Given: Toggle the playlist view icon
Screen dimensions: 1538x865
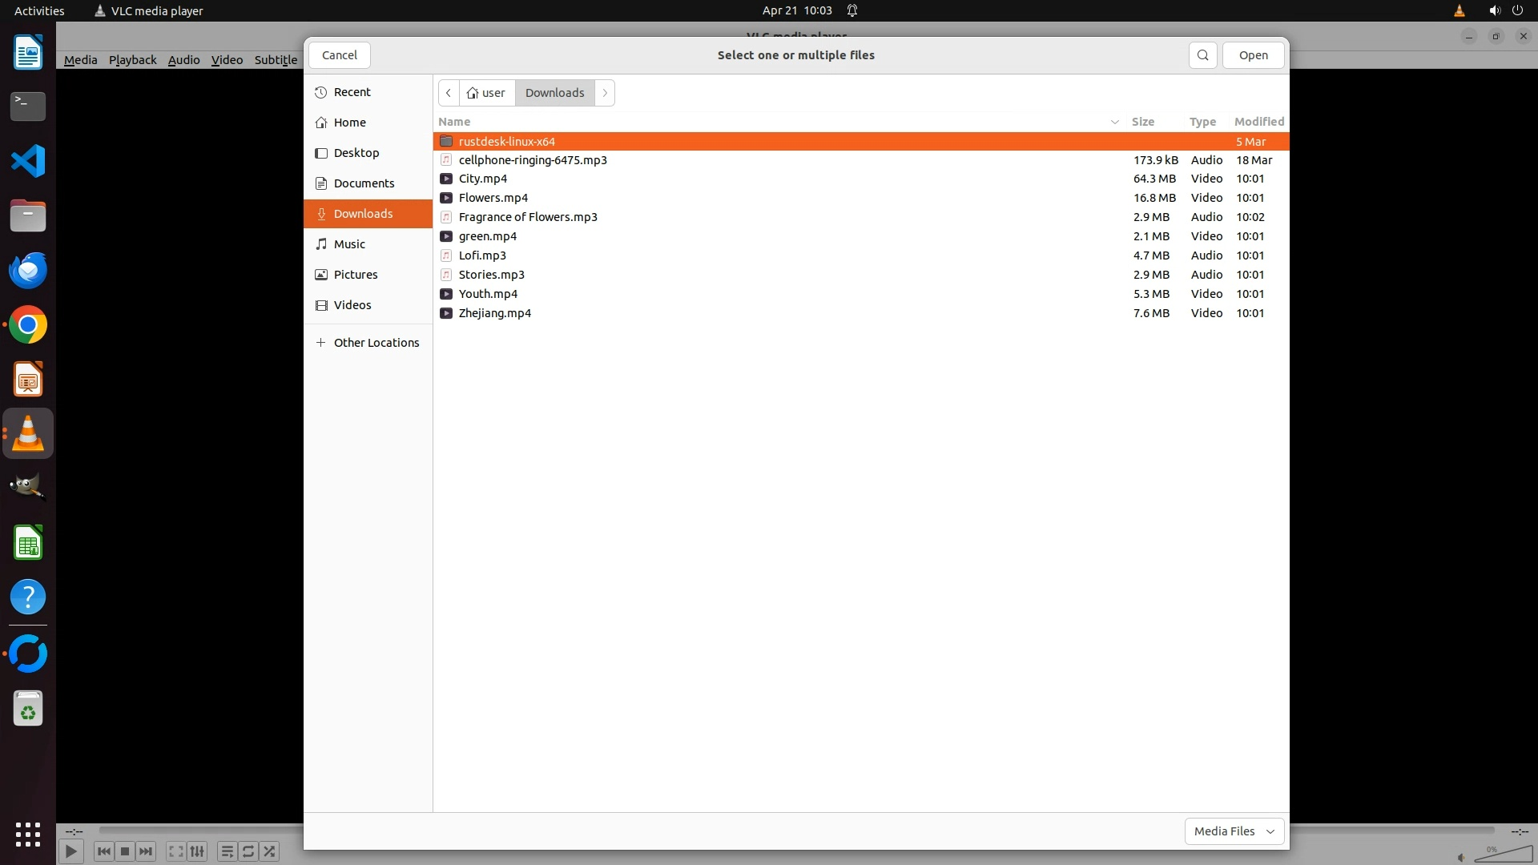Looking at the screenshot, I should (x=227, y=851).
